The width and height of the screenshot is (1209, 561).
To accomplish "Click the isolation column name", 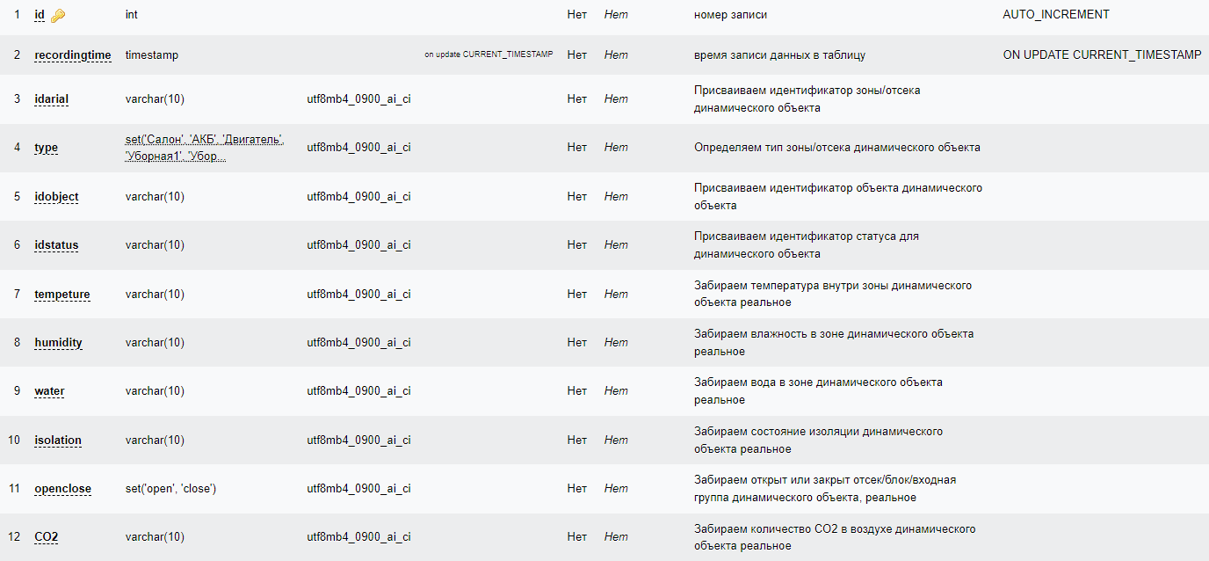I will [58, 440].
